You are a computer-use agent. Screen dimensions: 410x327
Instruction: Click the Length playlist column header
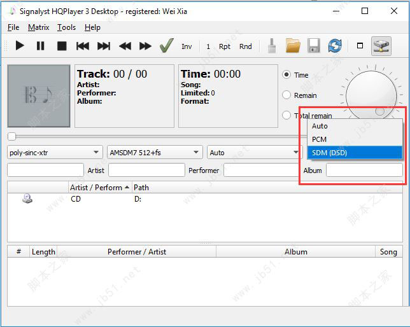43,252
